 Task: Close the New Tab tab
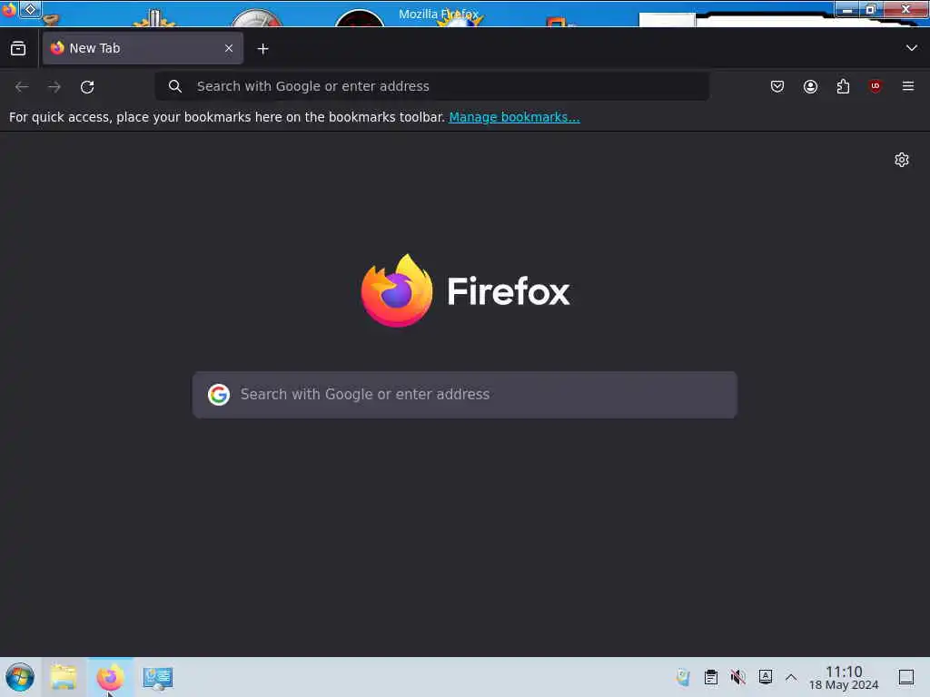click(x=229, y=49)
